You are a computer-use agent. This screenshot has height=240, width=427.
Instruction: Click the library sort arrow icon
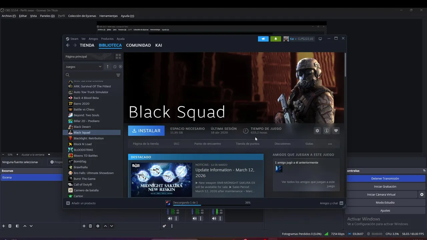[x=107, y=67]
